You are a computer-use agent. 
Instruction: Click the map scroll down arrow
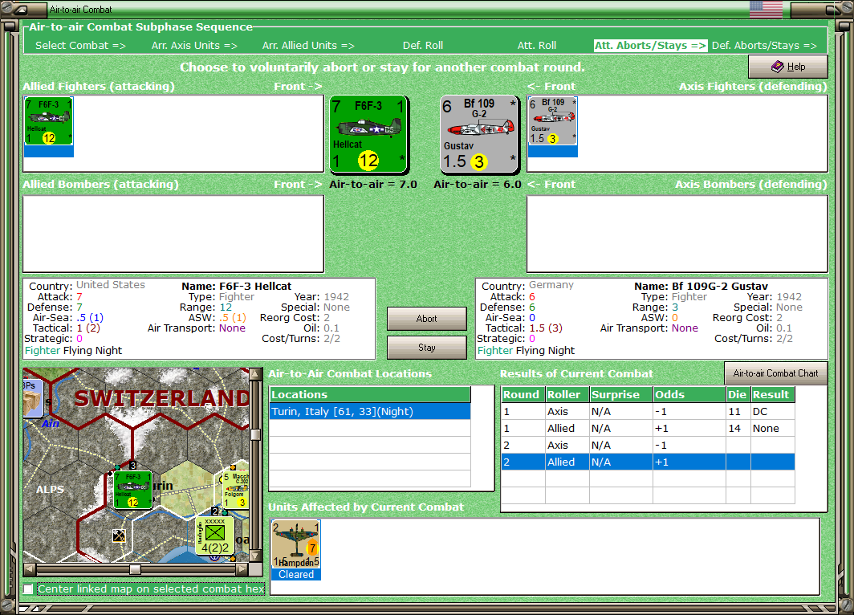255,556
